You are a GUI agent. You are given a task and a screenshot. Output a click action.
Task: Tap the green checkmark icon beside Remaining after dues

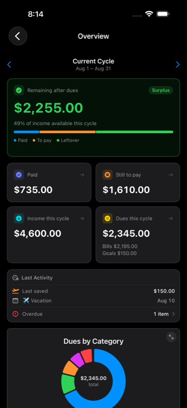pos(19,90)
